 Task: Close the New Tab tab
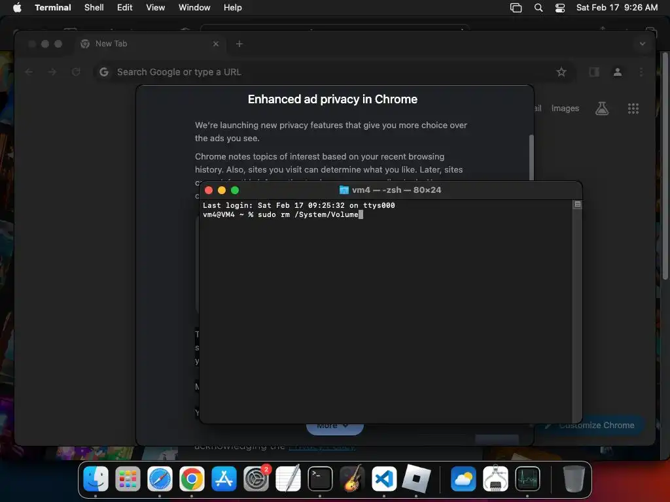pyautogui.click(x=216, y=44)
